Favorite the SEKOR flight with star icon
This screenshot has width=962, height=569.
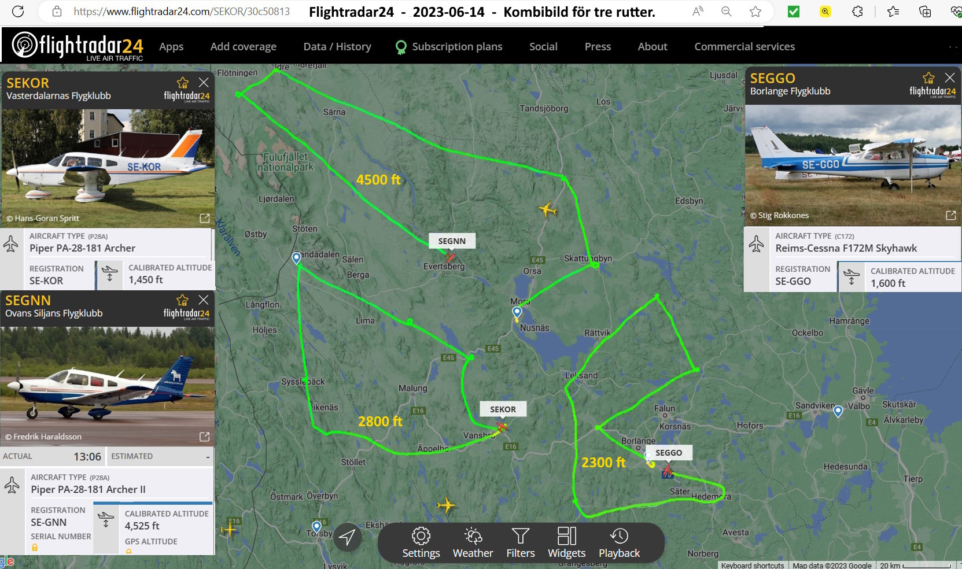(x=183, y=83)
